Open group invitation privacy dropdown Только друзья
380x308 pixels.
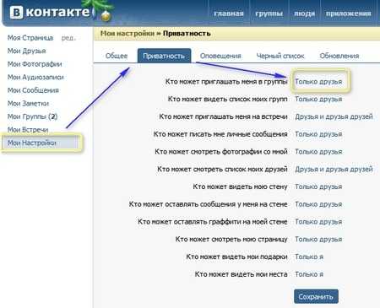point(318,82)
